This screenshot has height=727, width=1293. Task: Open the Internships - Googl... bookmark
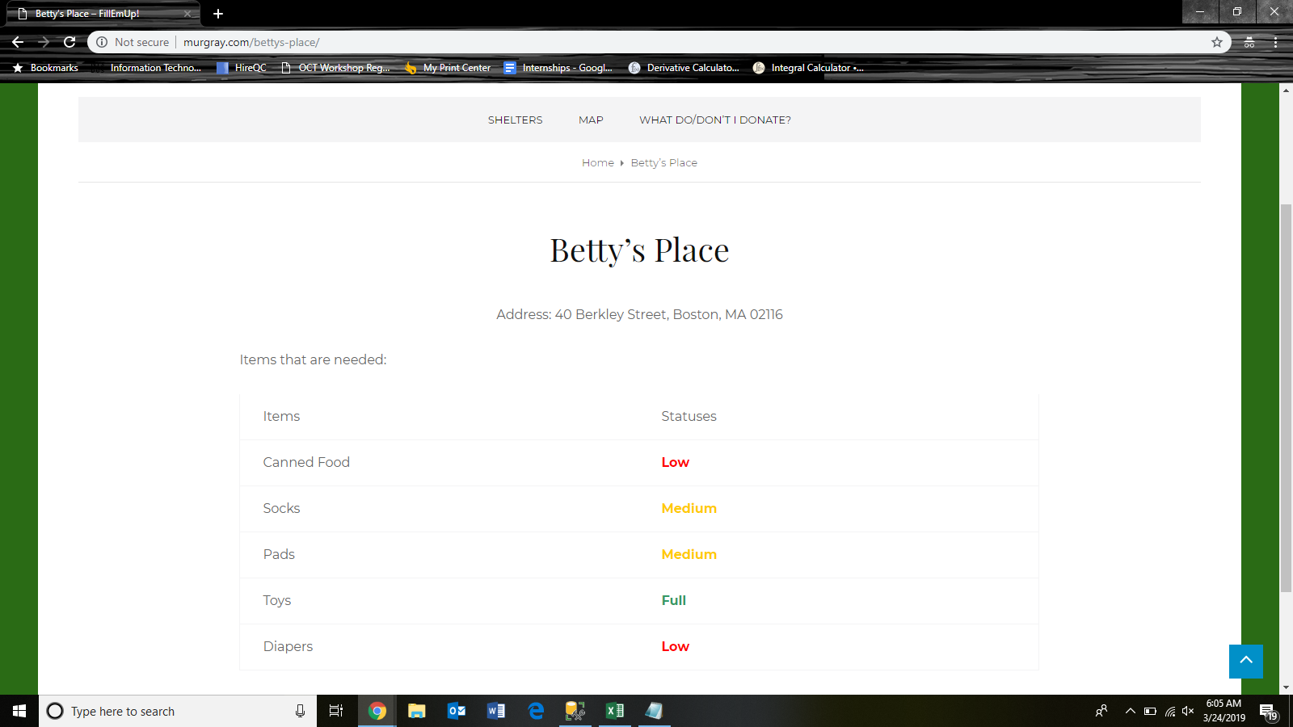click(558, 68)
